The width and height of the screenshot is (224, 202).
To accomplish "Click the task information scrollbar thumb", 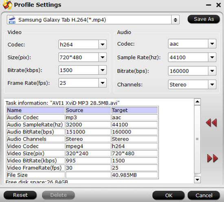I will coord(197,139).
